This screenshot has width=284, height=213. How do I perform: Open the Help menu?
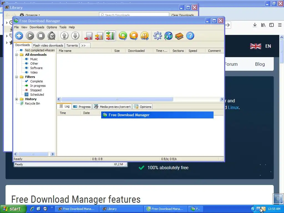[72, 27]
